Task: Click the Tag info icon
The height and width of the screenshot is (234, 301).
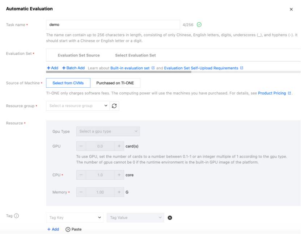Action: (x=16, y=216)
